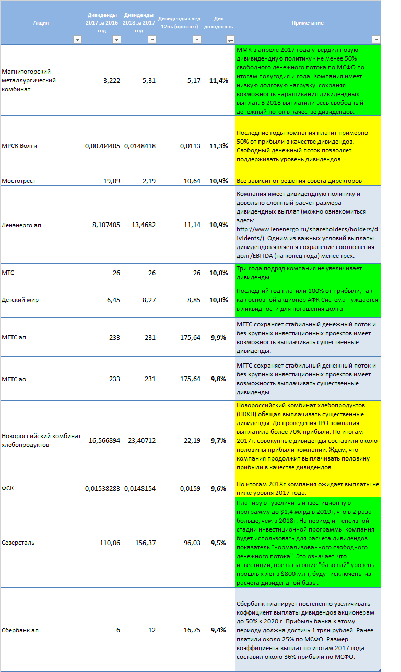Open sorted filter dropdown for Див доходность column
Screen dimensions: 401x672
pyautogui.click(x=230, y=40)
